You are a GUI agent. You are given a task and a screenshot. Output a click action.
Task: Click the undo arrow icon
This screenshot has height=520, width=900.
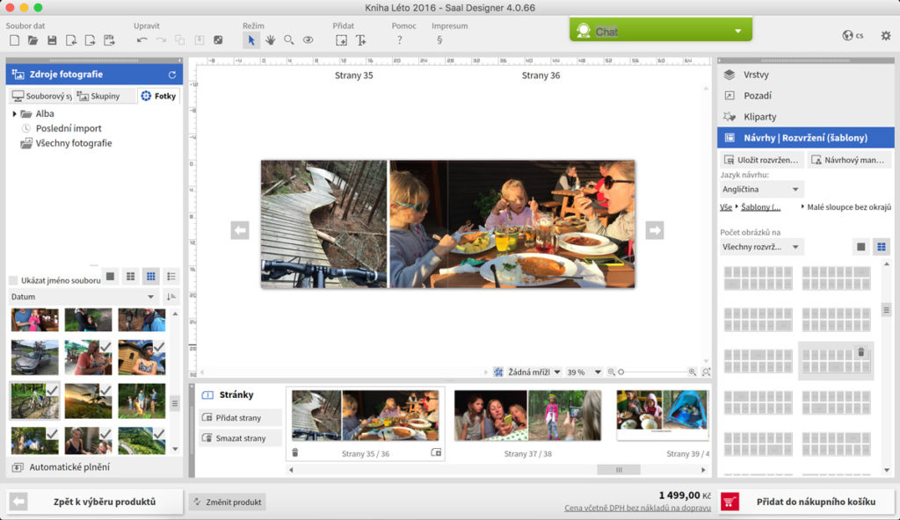coord(142,40)
